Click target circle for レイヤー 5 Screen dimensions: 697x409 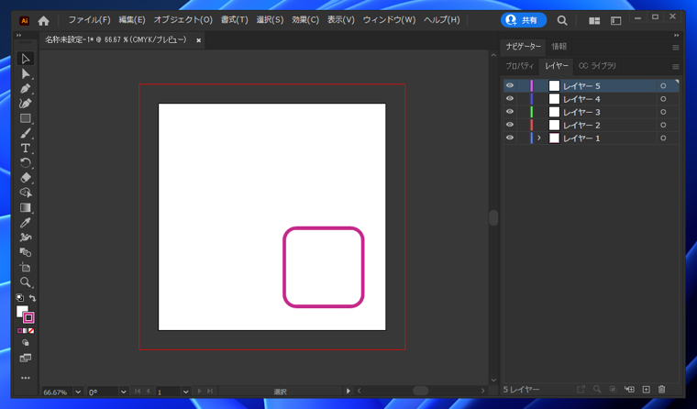663,86
